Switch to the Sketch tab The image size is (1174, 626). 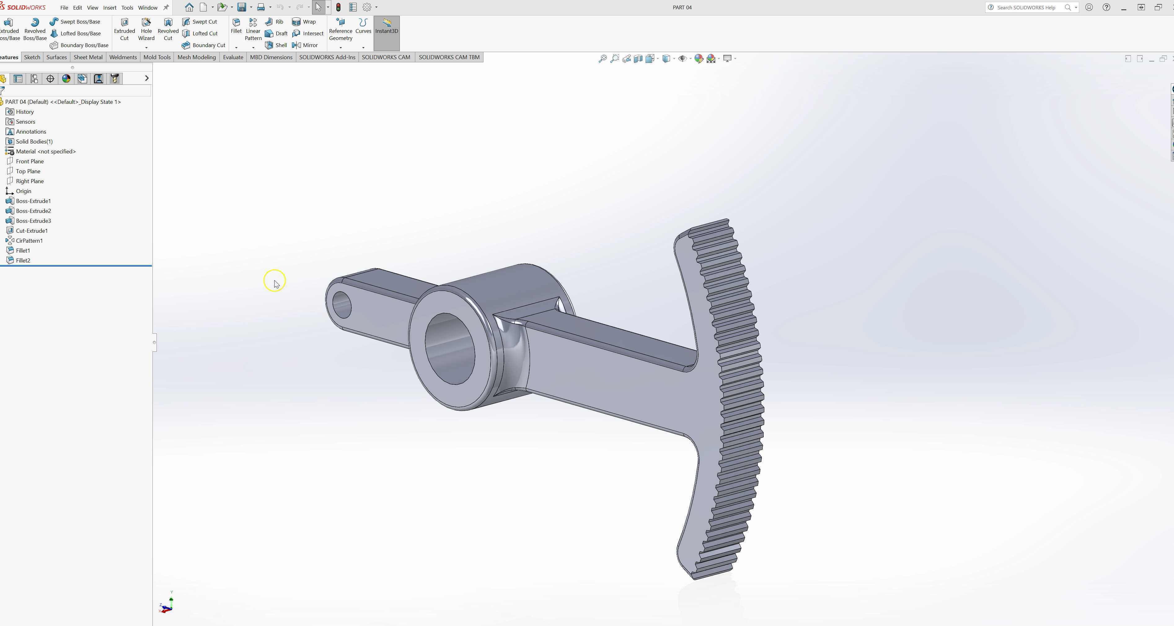pyautogui.click(x=32, y=57)
